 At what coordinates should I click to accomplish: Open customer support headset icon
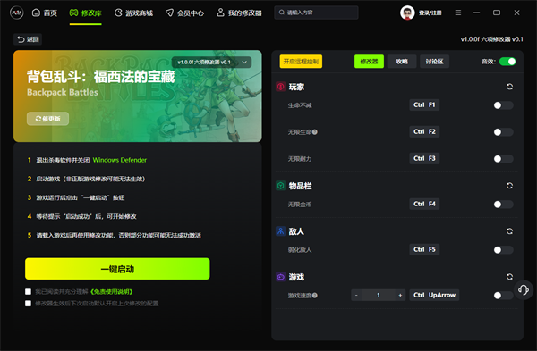524,290
